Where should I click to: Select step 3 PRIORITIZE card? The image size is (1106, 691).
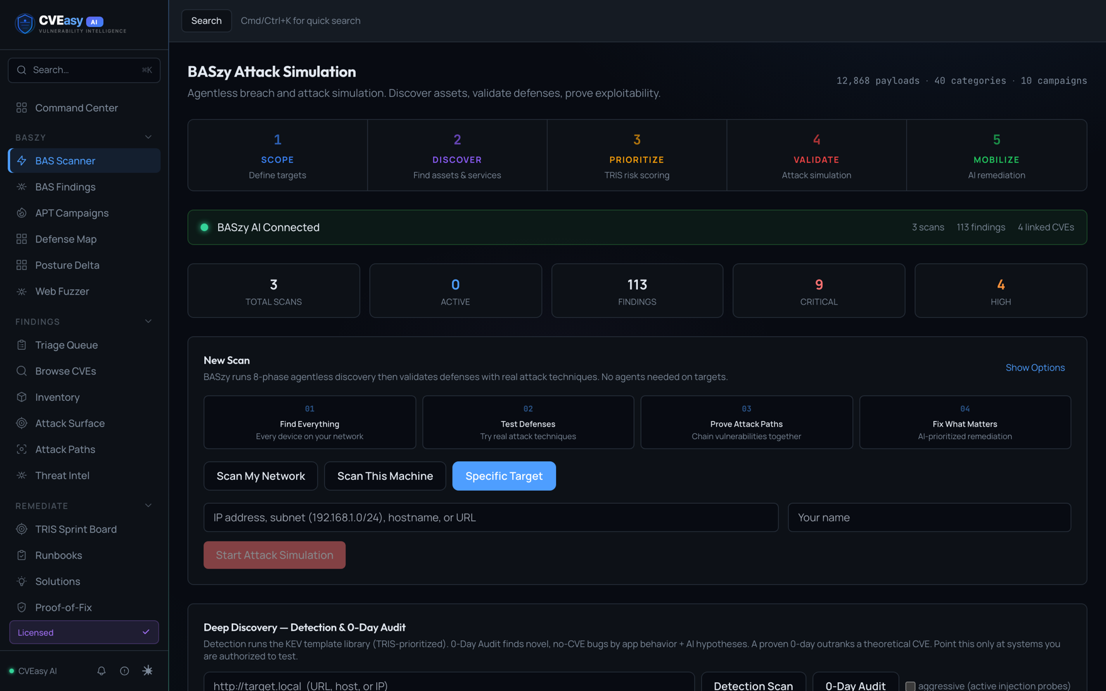pyautogui.click(x=637, y=155)
